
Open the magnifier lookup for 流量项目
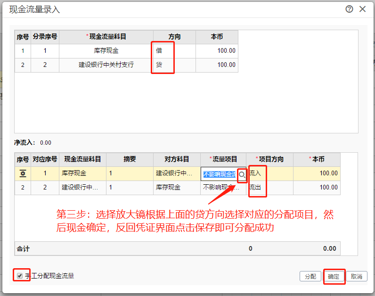click(x=242, y=174)
